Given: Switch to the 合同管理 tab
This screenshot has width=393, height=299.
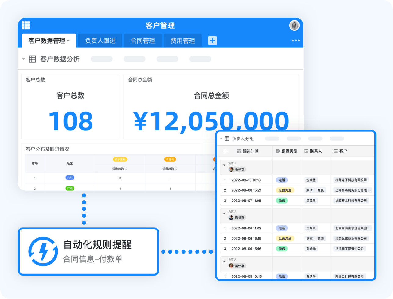Looking at the screenshot, I should click(143, 41).
